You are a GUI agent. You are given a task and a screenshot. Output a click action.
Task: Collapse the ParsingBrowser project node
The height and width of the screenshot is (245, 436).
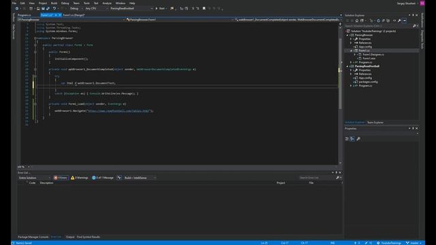point(347,35)
